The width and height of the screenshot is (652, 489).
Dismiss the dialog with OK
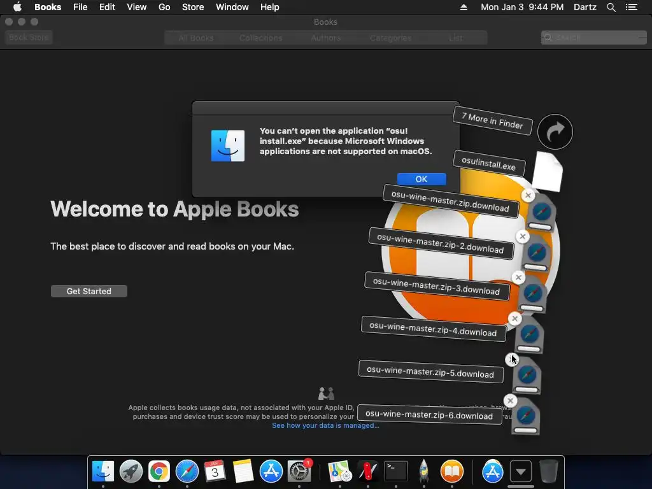pyautogui.click(x=422, y=179)
